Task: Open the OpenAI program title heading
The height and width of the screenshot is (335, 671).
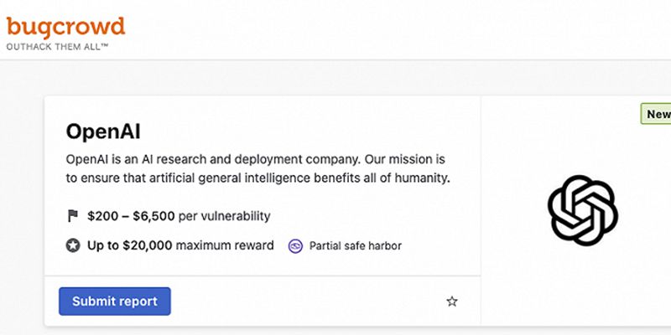Action: click(104, 131)
